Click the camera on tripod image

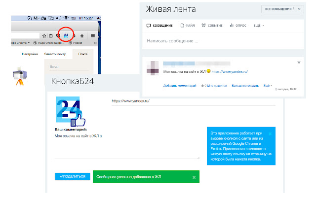20,76
